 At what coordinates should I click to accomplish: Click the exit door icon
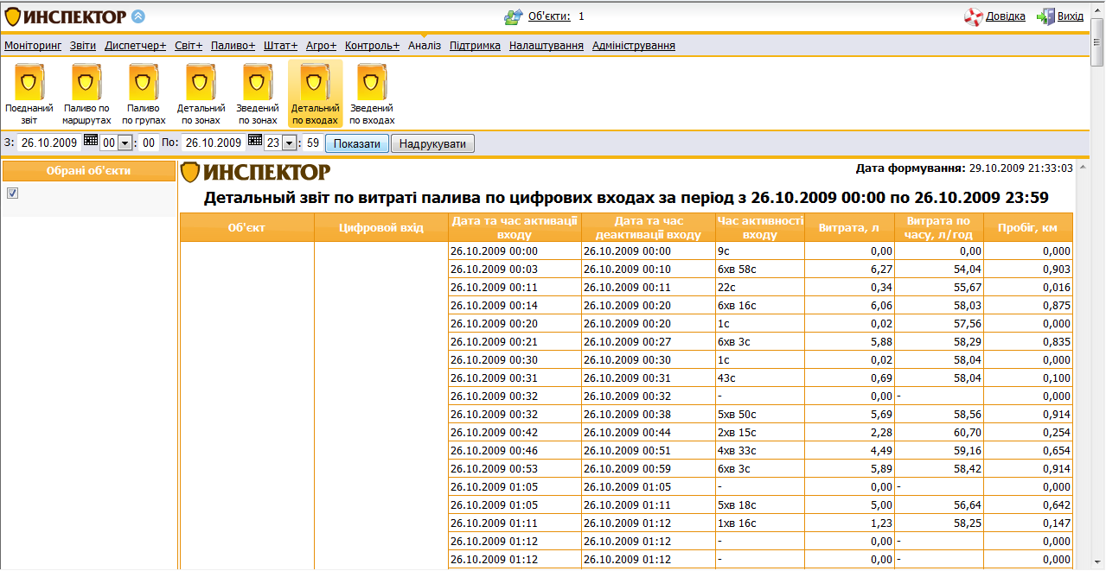[1045, 16]
